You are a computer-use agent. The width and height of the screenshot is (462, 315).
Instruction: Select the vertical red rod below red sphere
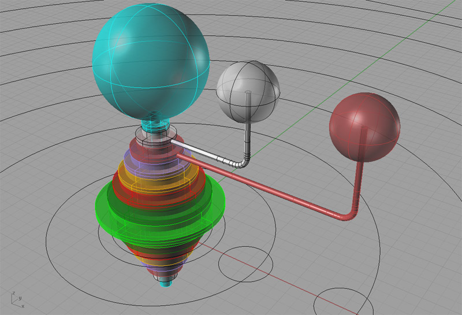(x=359, y=185)
